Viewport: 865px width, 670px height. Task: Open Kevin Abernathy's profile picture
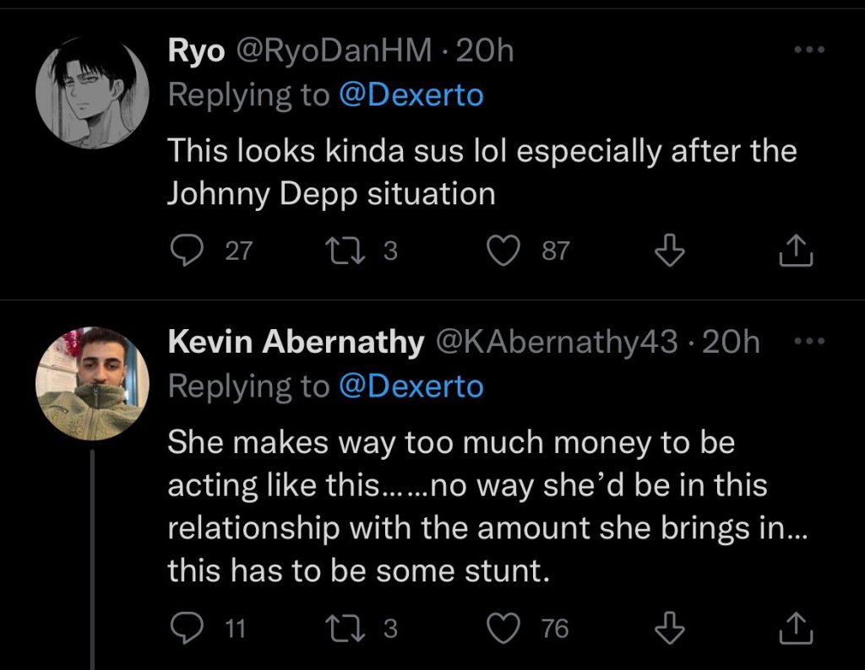tap(93, 383)
